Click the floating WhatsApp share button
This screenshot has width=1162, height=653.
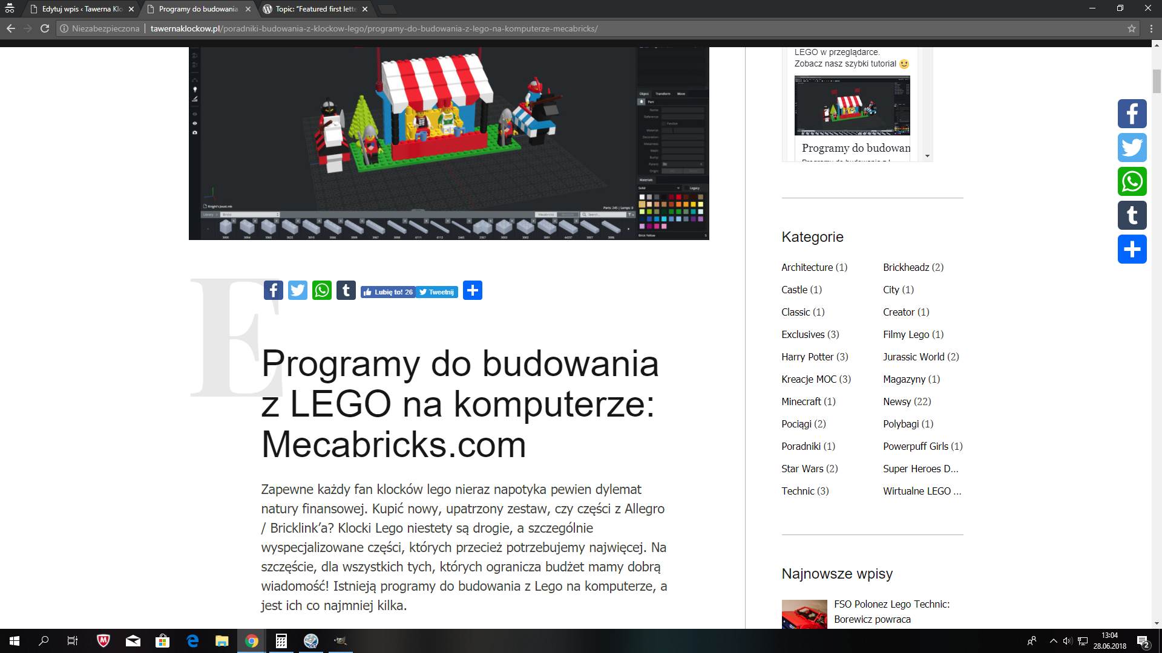click(x=1132, y=181)
